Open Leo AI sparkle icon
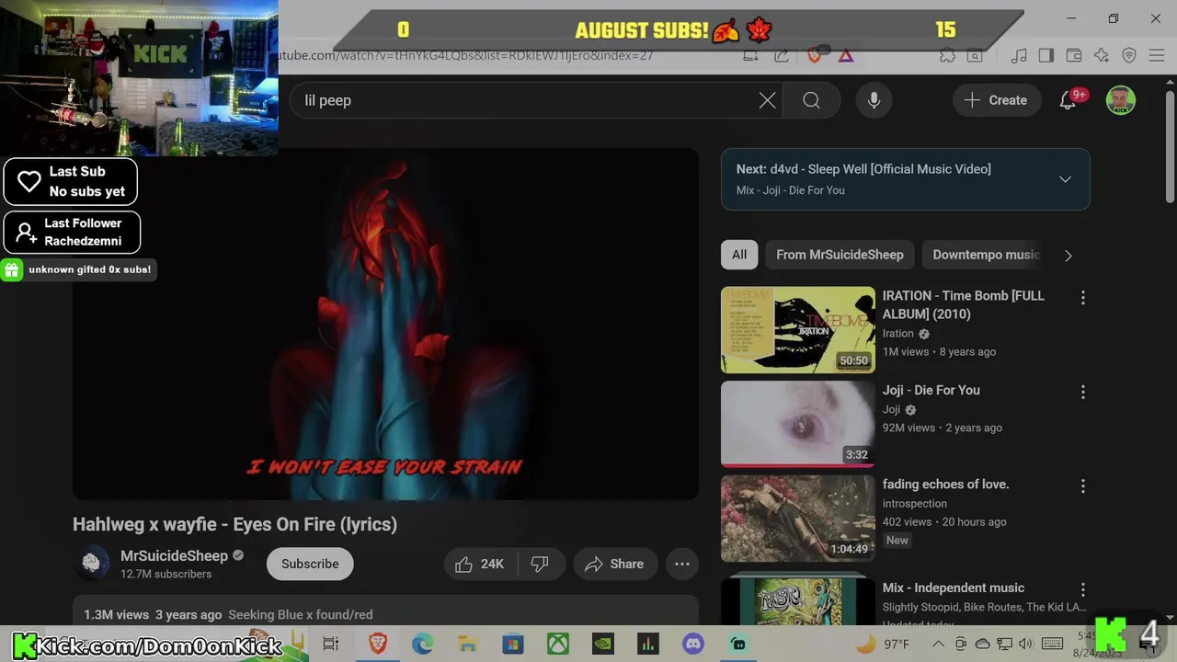Viewport: 1177px width, 662px height. [1102, 55]
